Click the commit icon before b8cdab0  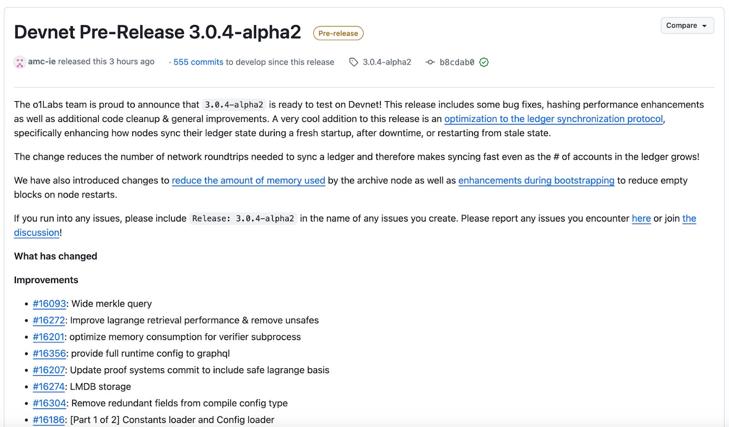point(430,62)
